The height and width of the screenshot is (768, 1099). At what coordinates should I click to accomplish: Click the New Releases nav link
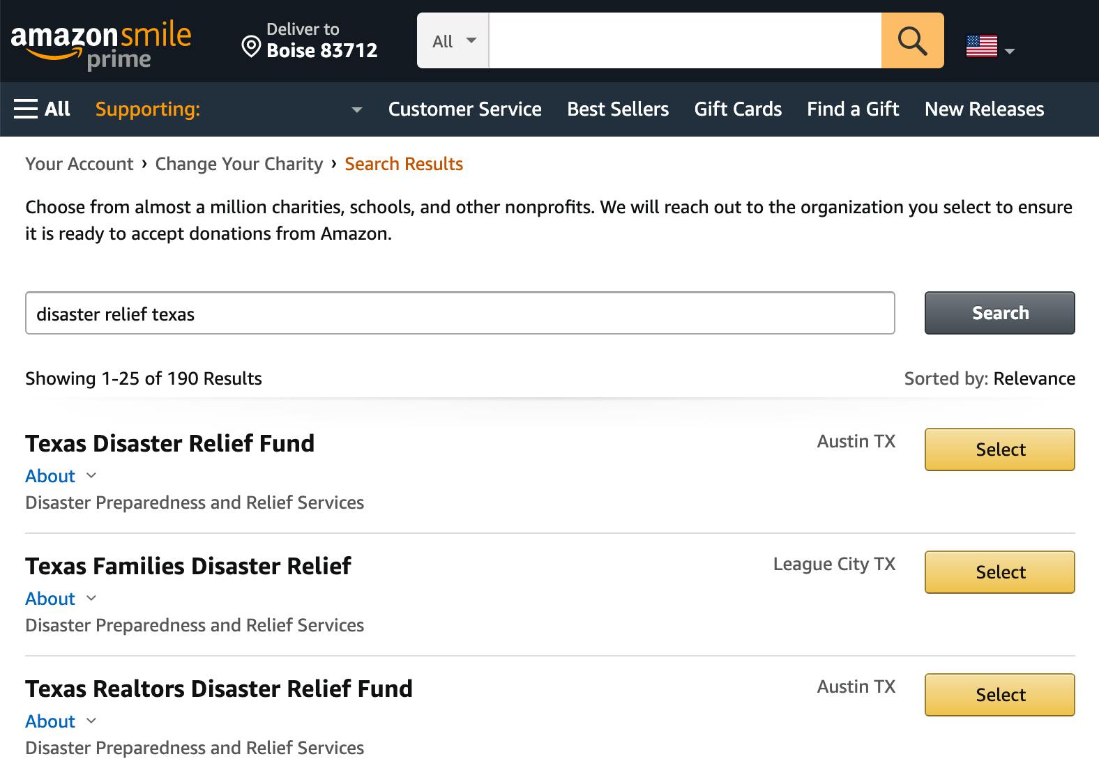(984, 109)
